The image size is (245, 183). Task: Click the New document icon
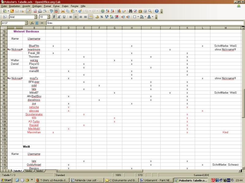tap(5, 11)
